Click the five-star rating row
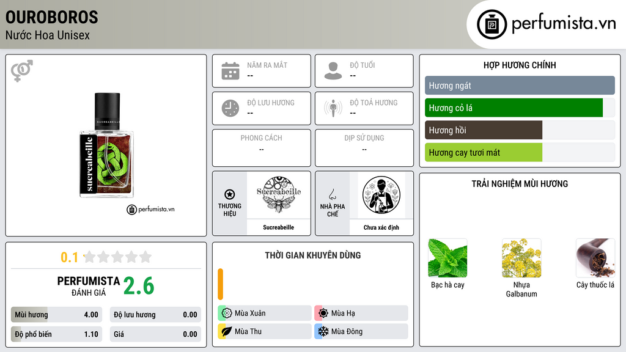626x352 pixels. pos(118,257)
